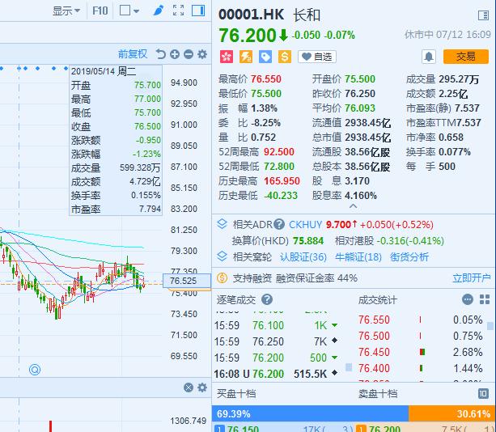The image size is (496, 432).
Task: Open 街货分析 link
Action: 409,256
